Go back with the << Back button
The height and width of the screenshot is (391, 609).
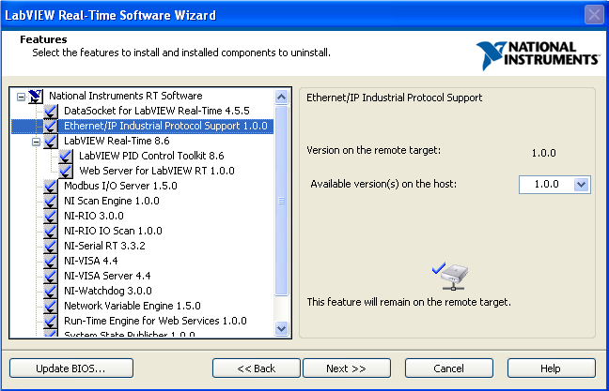point(257,368)
